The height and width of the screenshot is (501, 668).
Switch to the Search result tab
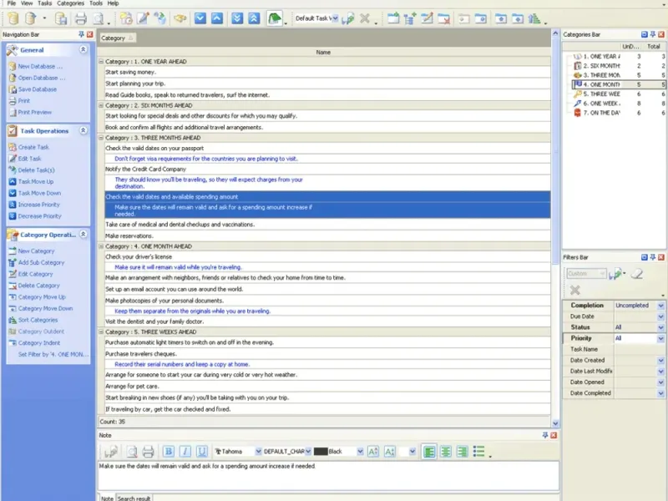coord(134,498)
